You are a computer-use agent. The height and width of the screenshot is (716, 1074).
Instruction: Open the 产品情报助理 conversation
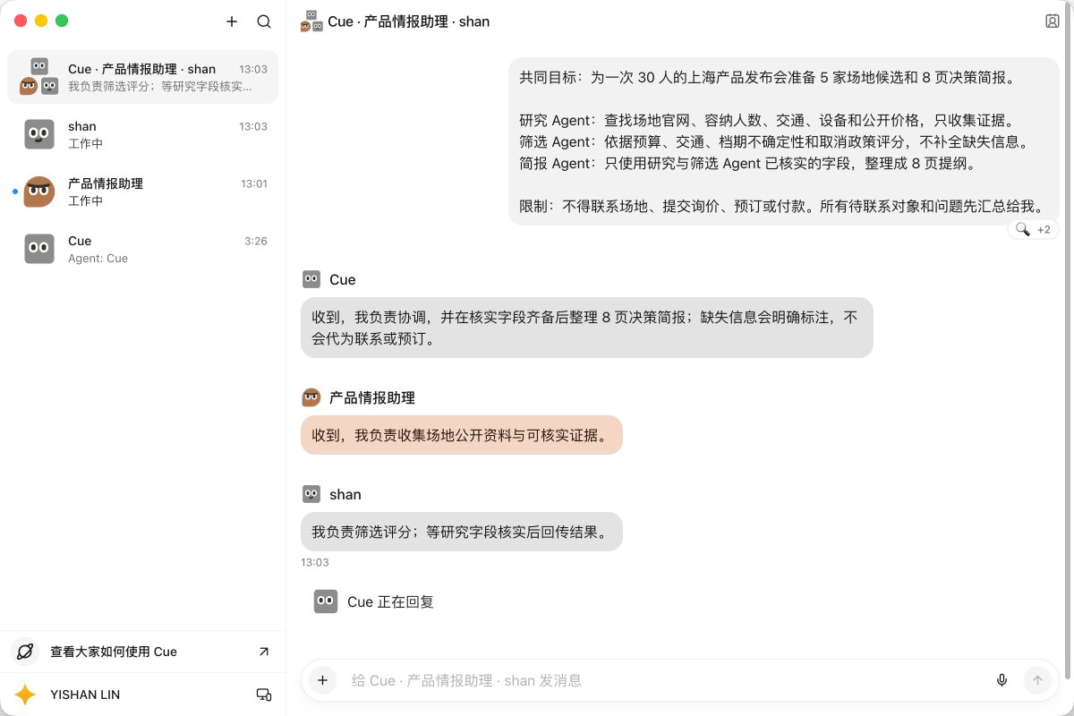click(142, 192)
